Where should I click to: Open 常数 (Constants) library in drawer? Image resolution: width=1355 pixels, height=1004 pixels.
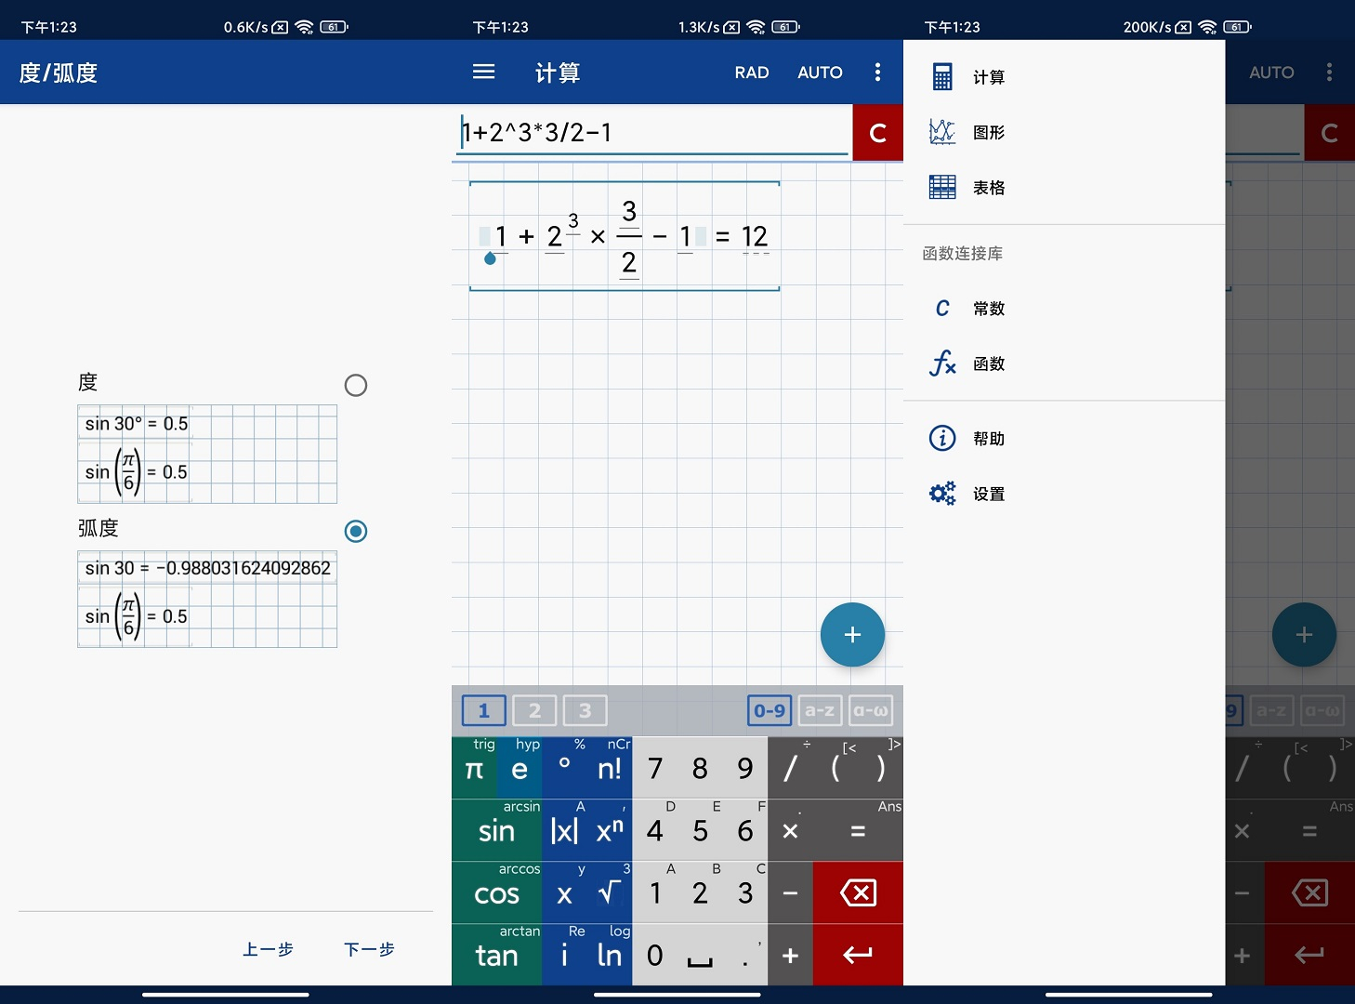(1064, 309)
